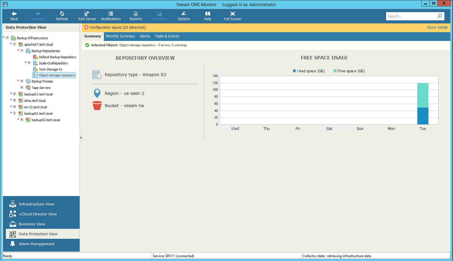Open vCloud Director View
The image size is (453, 261).
[41, 214]
